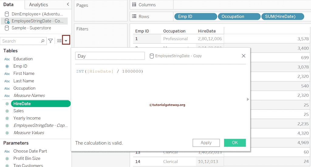Open the Data tab
The width and height of the screenshot is (311, 167).
point(8,5)
